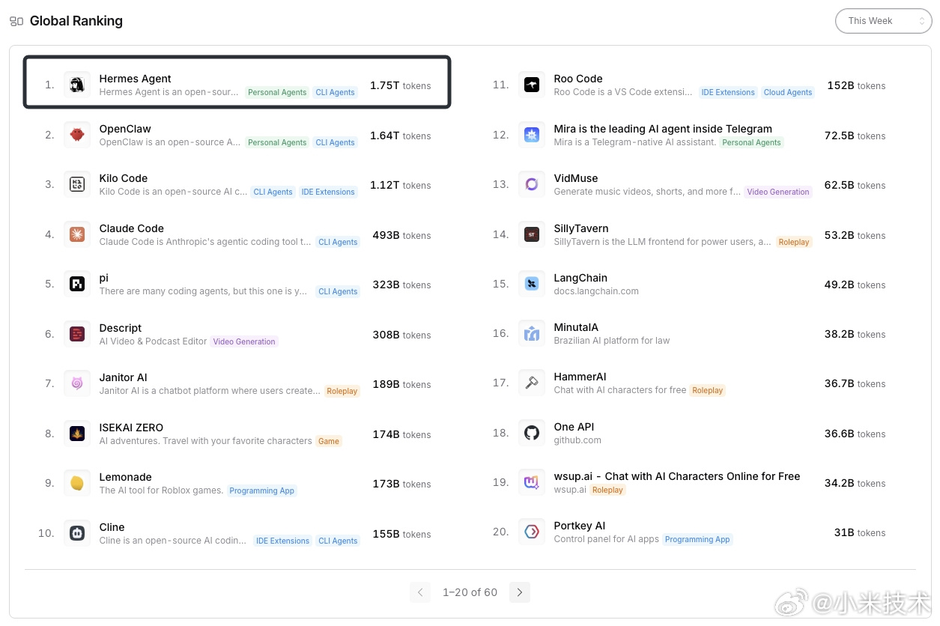The width and height of the screenshot is (940, 626).
Task: Click the Cline robot icon
Action: pyautogui.click(x=77, y=533)
